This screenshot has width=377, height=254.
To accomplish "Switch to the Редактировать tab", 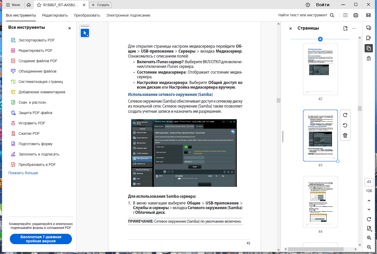I will point(55,15).
